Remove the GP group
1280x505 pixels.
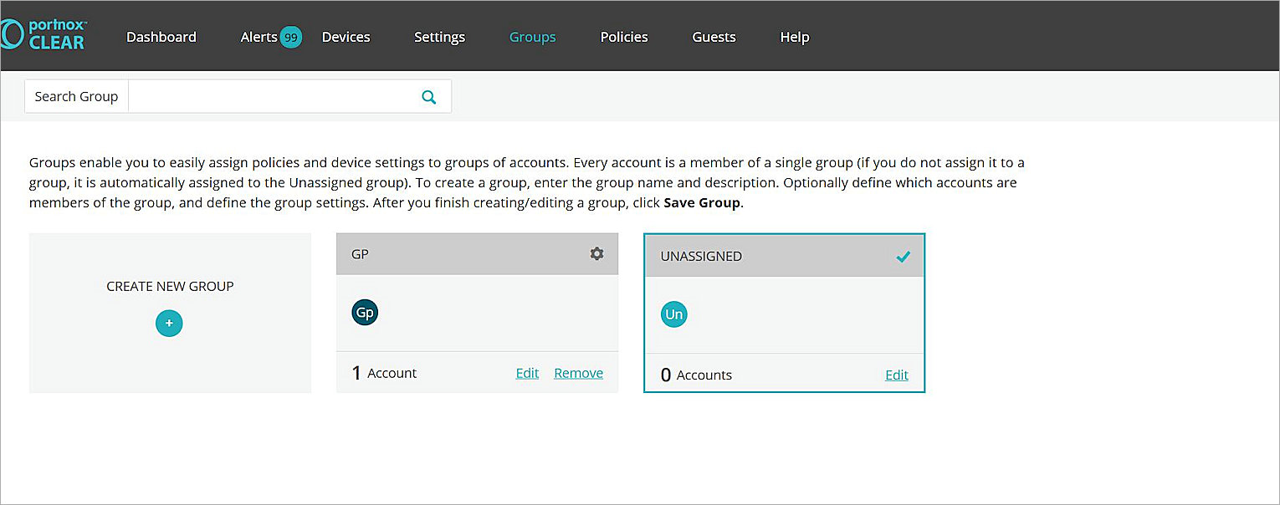click(x=578, y=373)
